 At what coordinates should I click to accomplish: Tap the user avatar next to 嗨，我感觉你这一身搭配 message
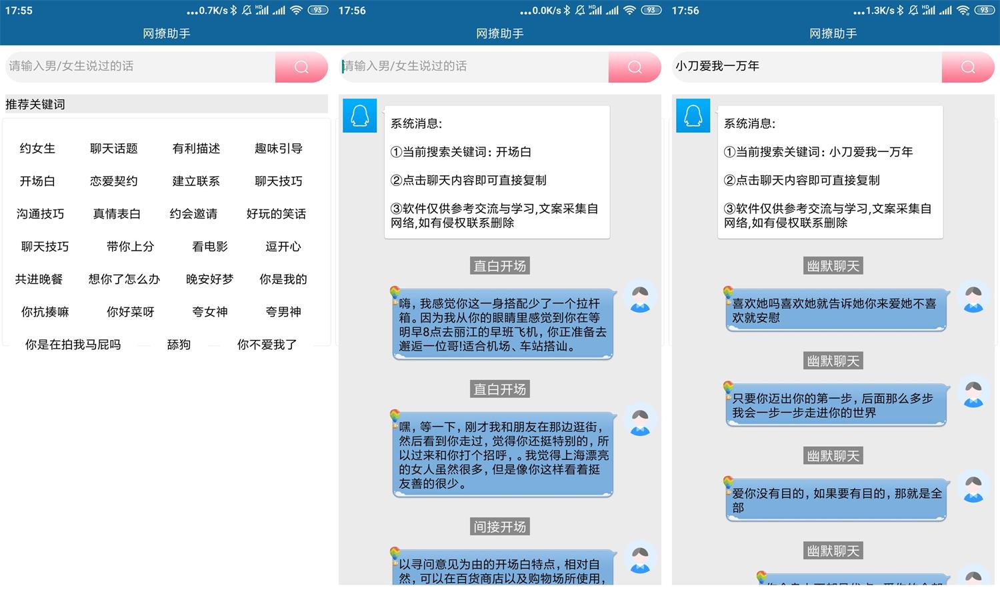click(640, 297)
